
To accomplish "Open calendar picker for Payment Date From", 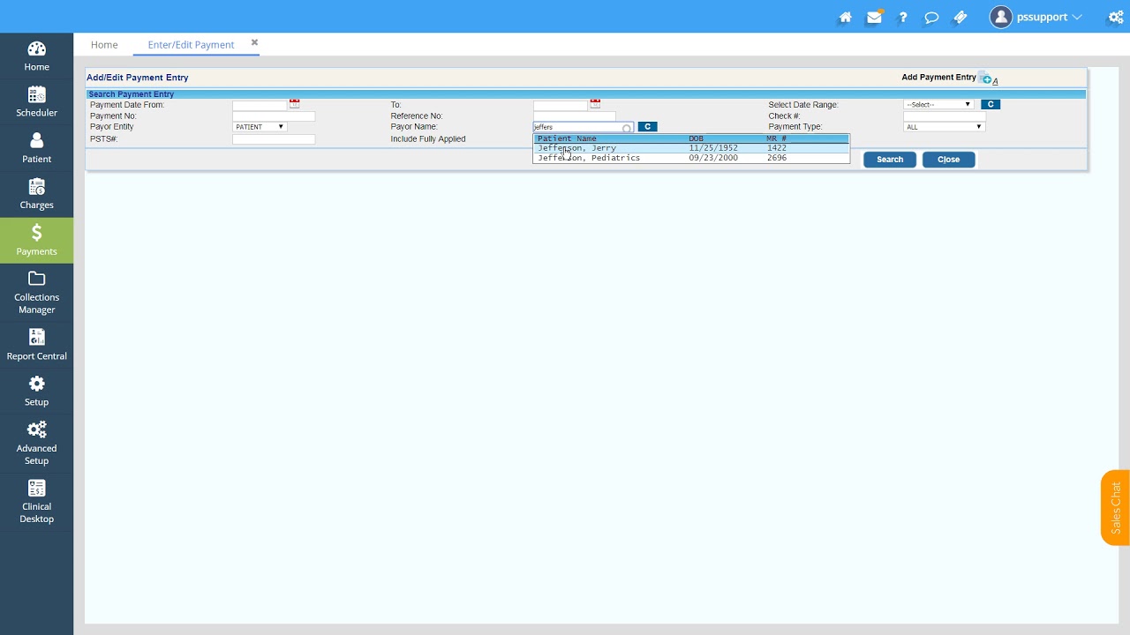I will [x=295, y=103].
